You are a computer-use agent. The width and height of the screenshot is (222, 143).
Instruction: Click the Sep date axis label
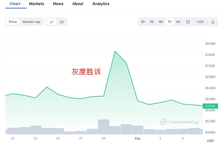[x=137, y=138]
